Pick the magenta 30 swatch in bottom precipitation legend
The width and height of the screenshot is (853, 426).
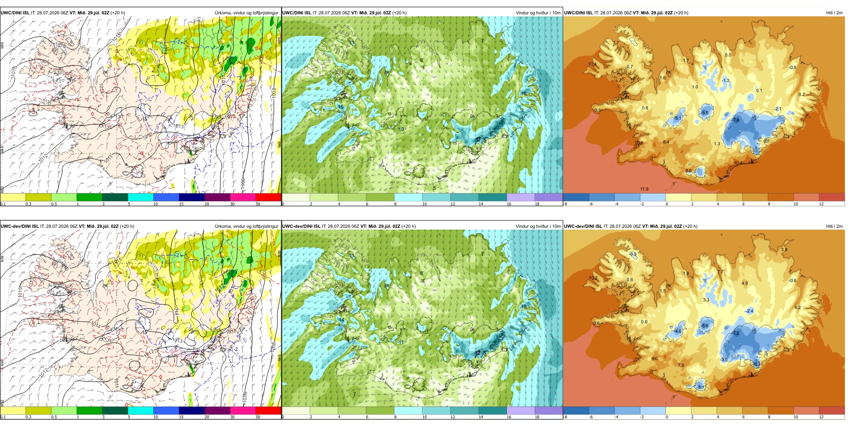click(242, 411)
